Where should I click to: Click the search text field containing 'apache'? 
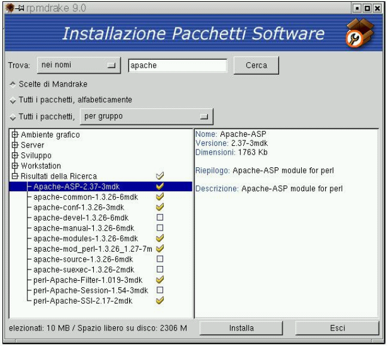coord(177,65)
